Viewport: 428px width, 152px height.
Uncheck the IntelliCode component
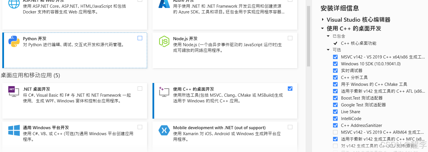(x=335, y=119)
